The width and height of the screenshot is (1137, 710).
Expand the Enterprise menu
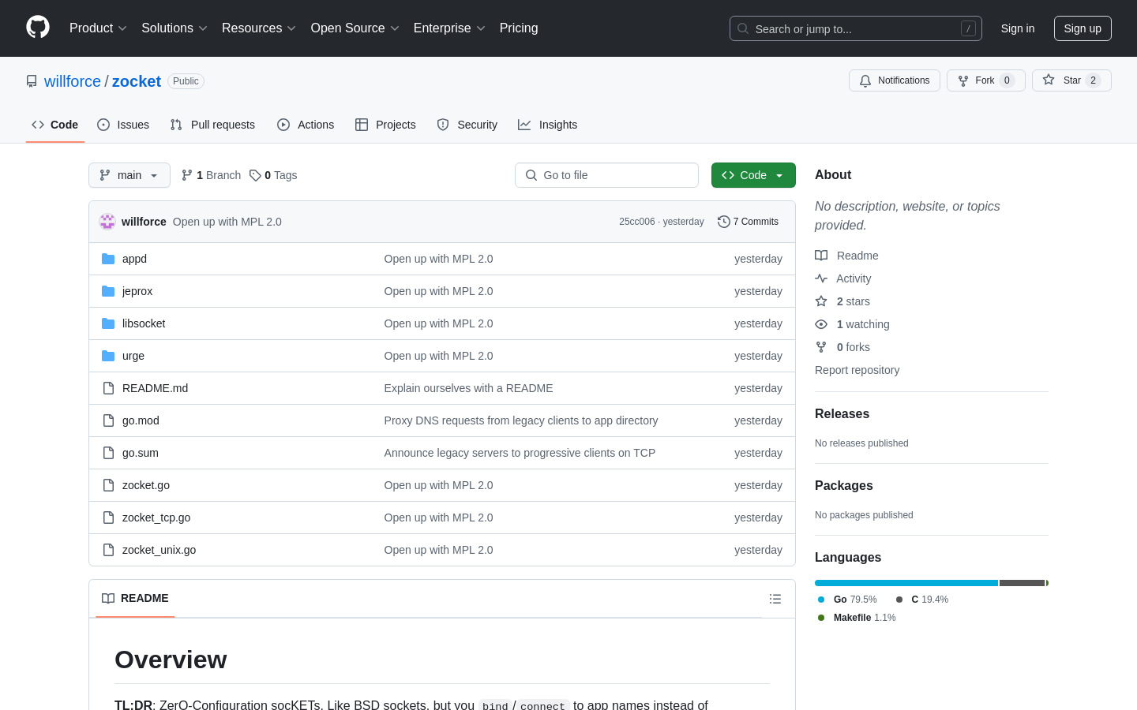tap(449, 28)
